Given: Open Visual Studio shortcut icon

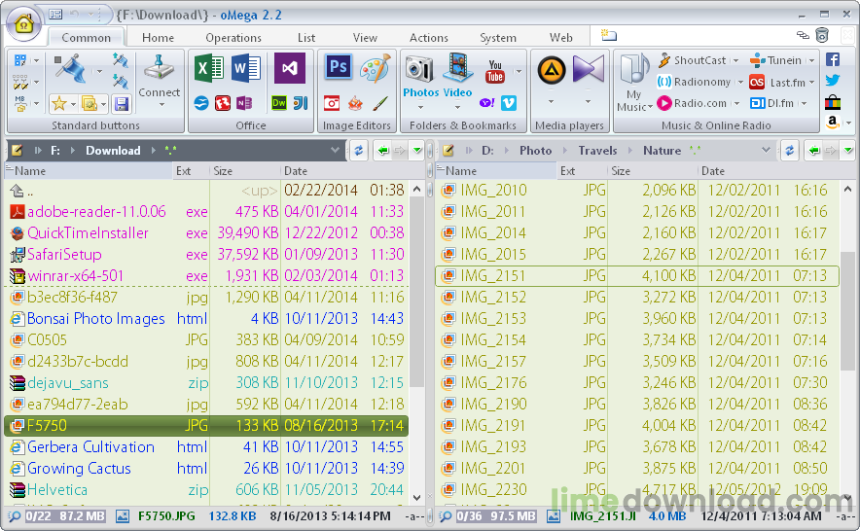Looking at the screenshot, I should click(290, 69).
